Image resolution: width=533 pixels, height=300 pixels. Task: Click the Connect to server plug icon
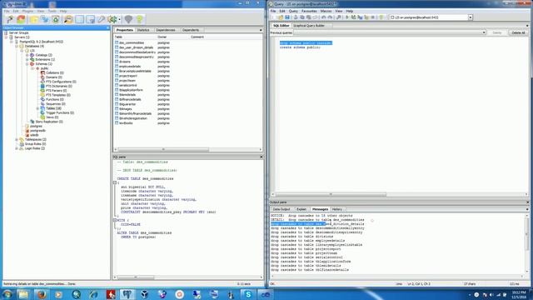10,19
